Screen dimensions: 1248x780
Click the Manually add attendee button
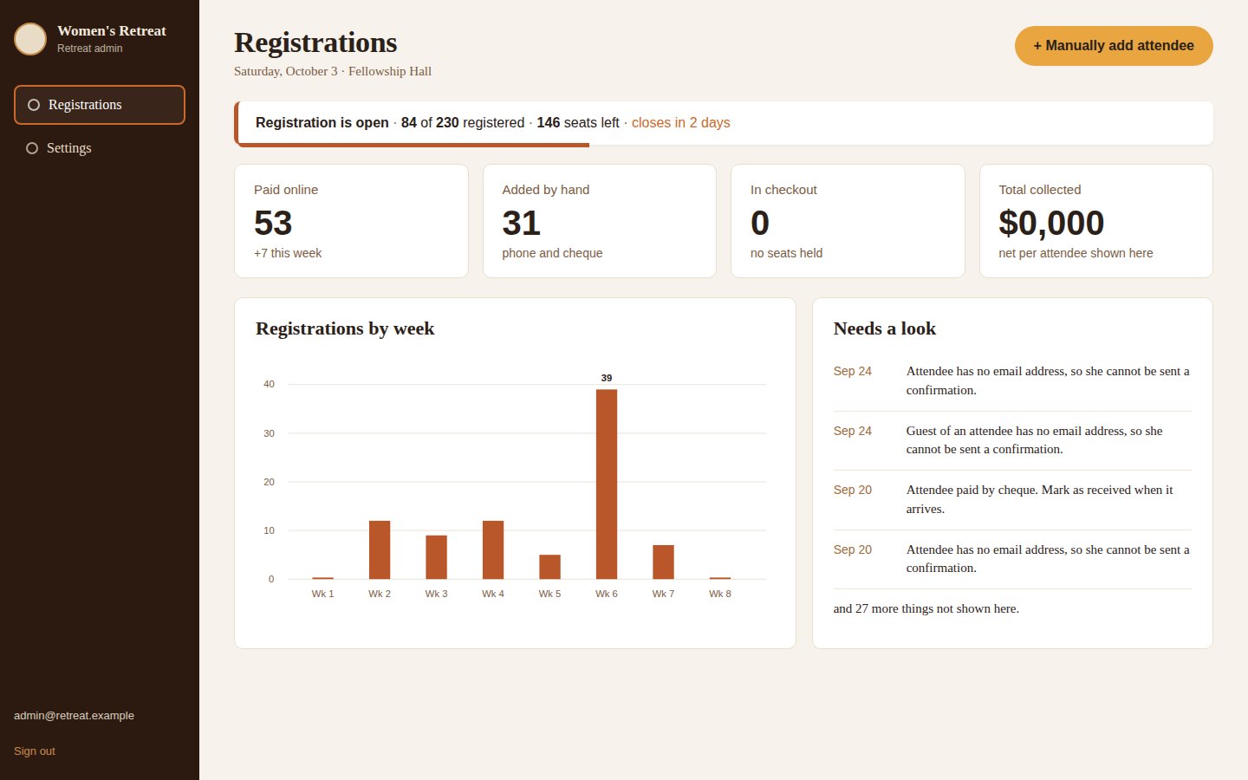point(1114,46)
